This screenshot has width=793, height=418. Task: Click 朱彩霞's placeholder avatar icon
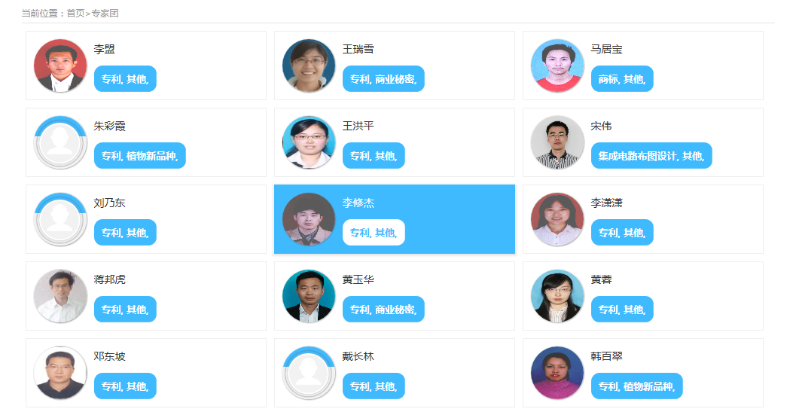click(60, 143)
